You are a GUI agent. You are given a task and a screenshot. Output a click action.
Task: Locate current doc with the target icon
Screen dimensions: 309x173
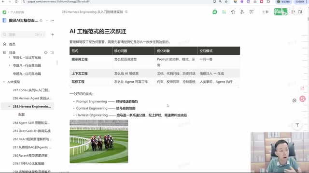point(46,52)
